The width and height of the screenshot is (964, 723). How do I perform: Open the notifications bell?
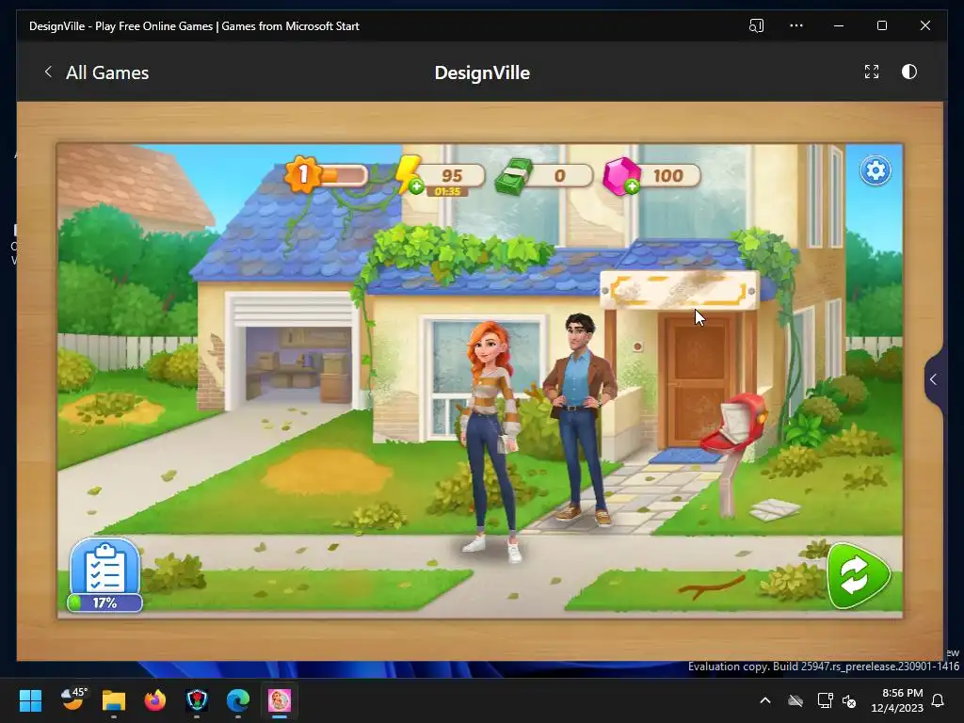click(x=939, y=700)
